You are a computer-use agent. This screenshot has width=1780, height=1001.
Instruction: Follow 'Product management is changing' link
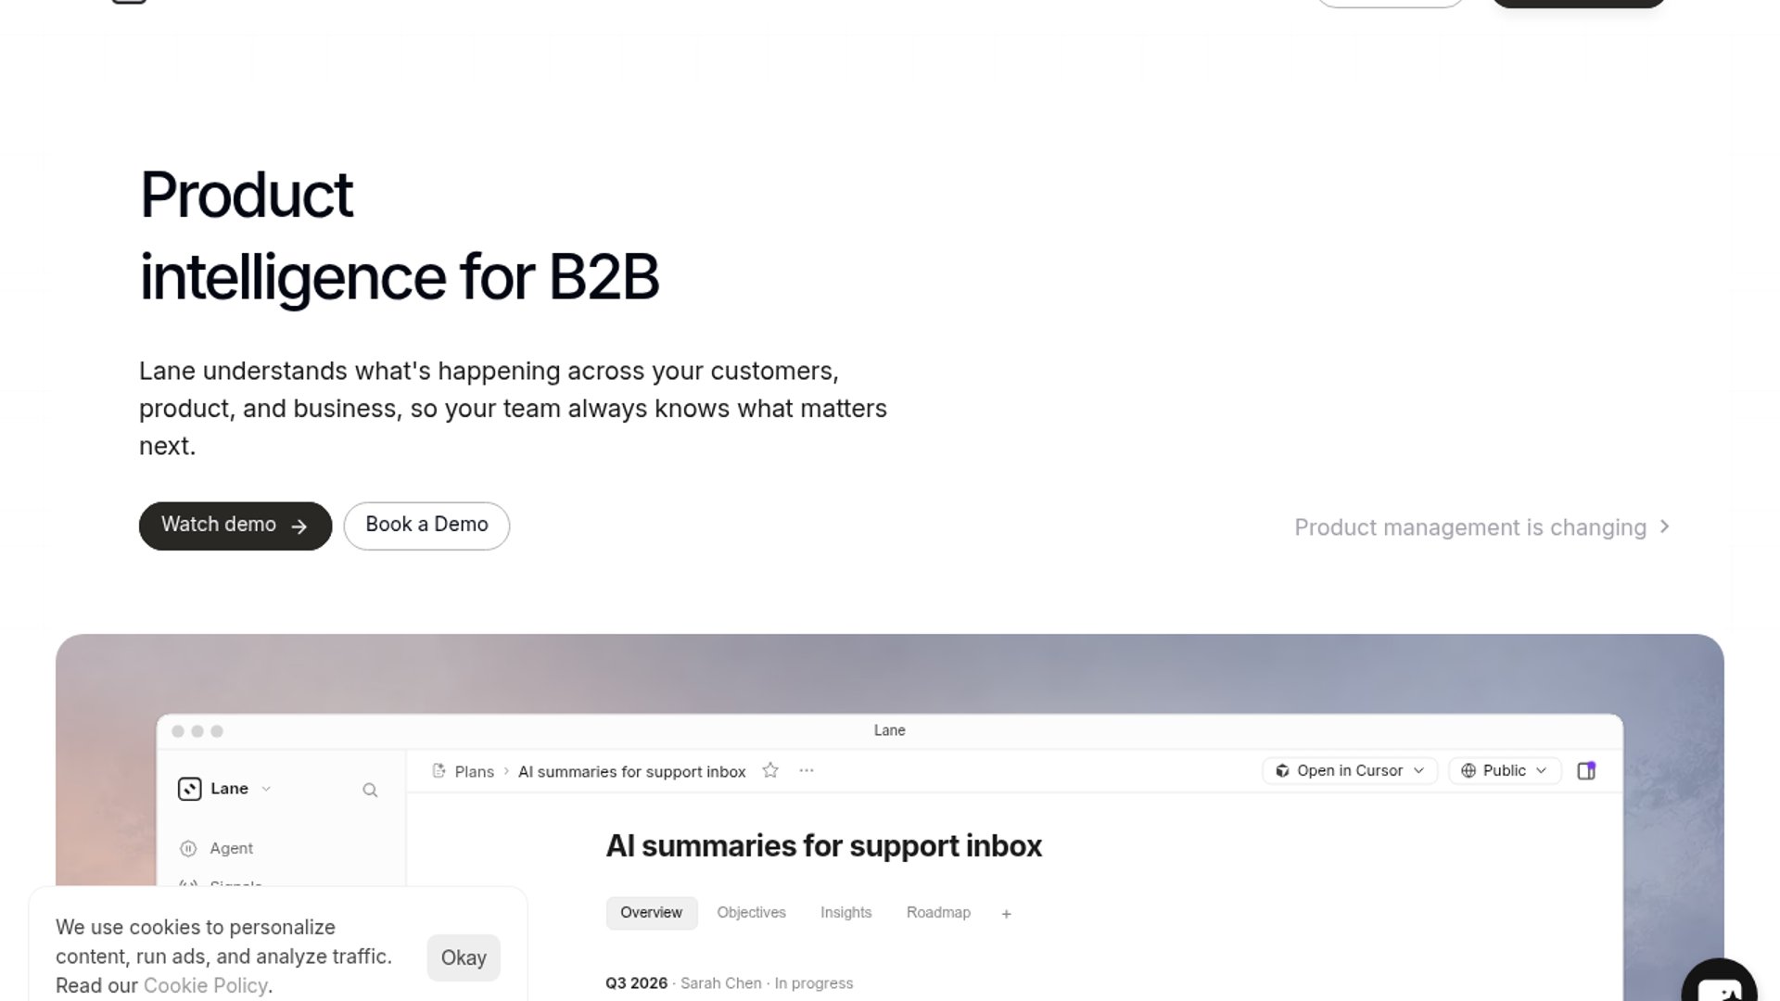[1482, 527]
